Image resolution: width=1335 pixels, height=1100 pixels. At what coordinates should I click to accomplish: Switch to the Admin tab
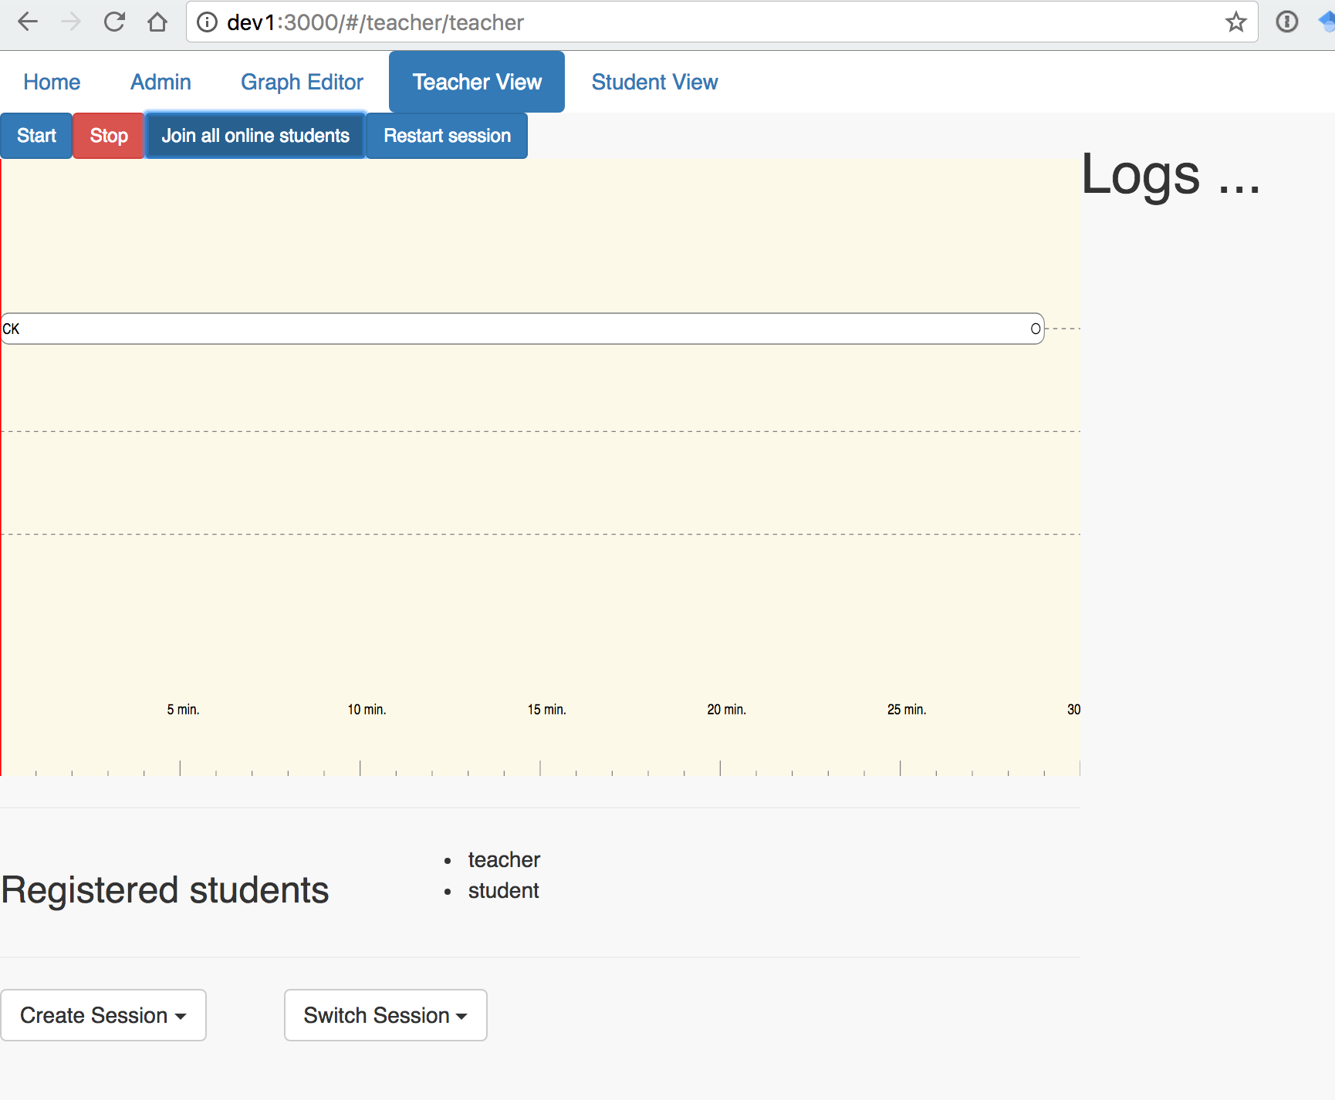(160, 81)
